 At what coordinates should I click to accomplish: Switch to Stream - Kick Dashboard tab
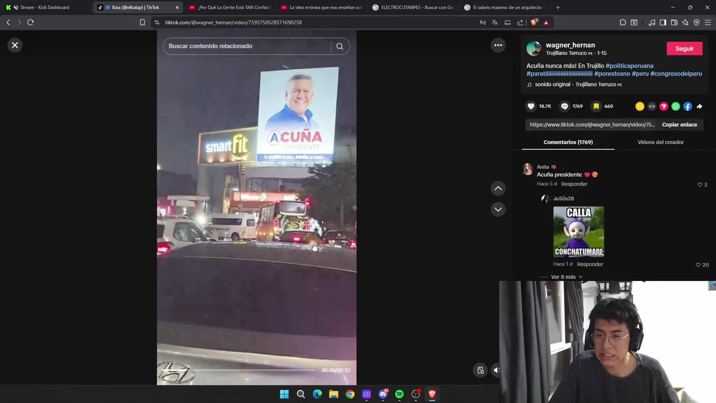[45, 7]
